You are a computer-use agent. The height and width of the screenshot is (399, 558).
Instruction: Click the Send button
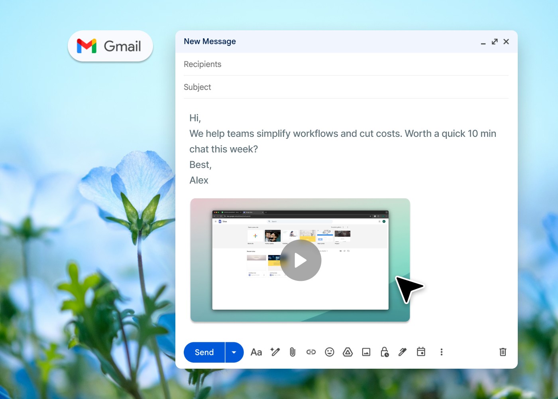click(x=204, y=352)
